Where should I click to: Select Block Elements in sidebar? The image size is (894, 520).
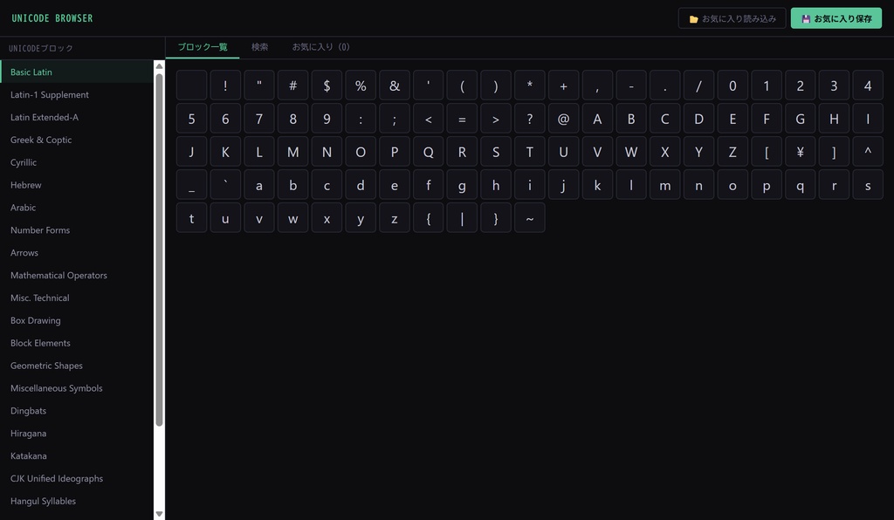click(77, 343)
